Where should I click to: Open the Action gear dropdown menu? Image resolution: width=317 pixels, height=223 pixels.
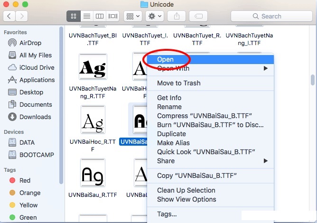coord(155,16)
